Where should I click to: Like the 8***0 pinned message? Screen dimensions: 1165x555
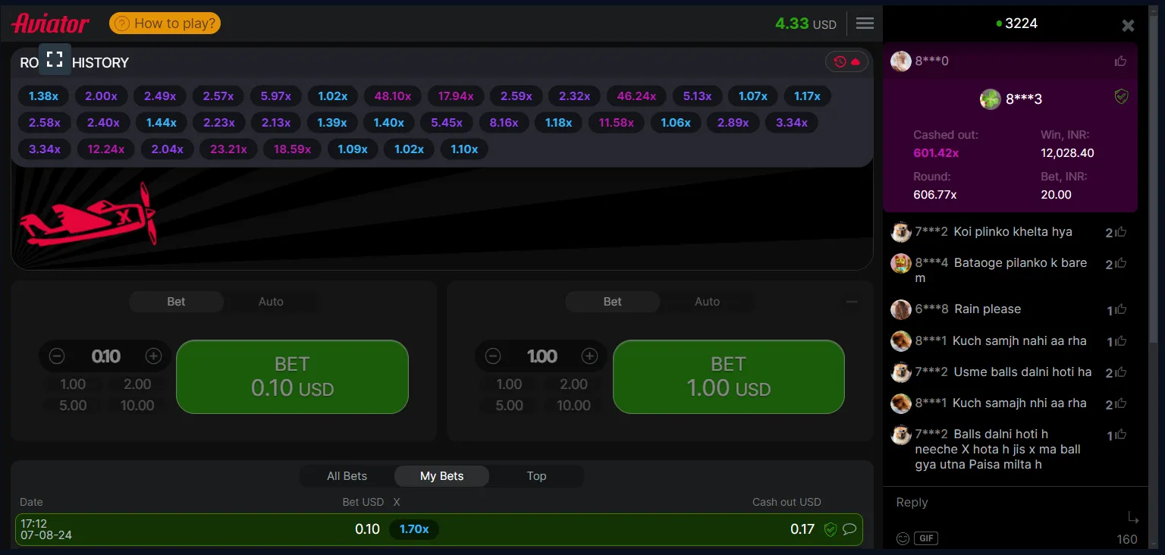1120,61
